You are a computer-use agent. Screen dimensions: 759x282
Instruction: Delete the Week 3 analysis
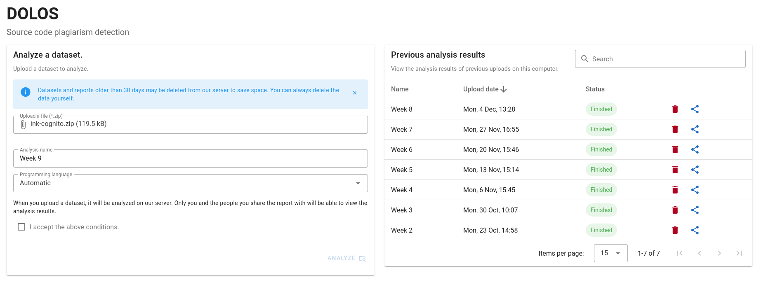(675, 210)
